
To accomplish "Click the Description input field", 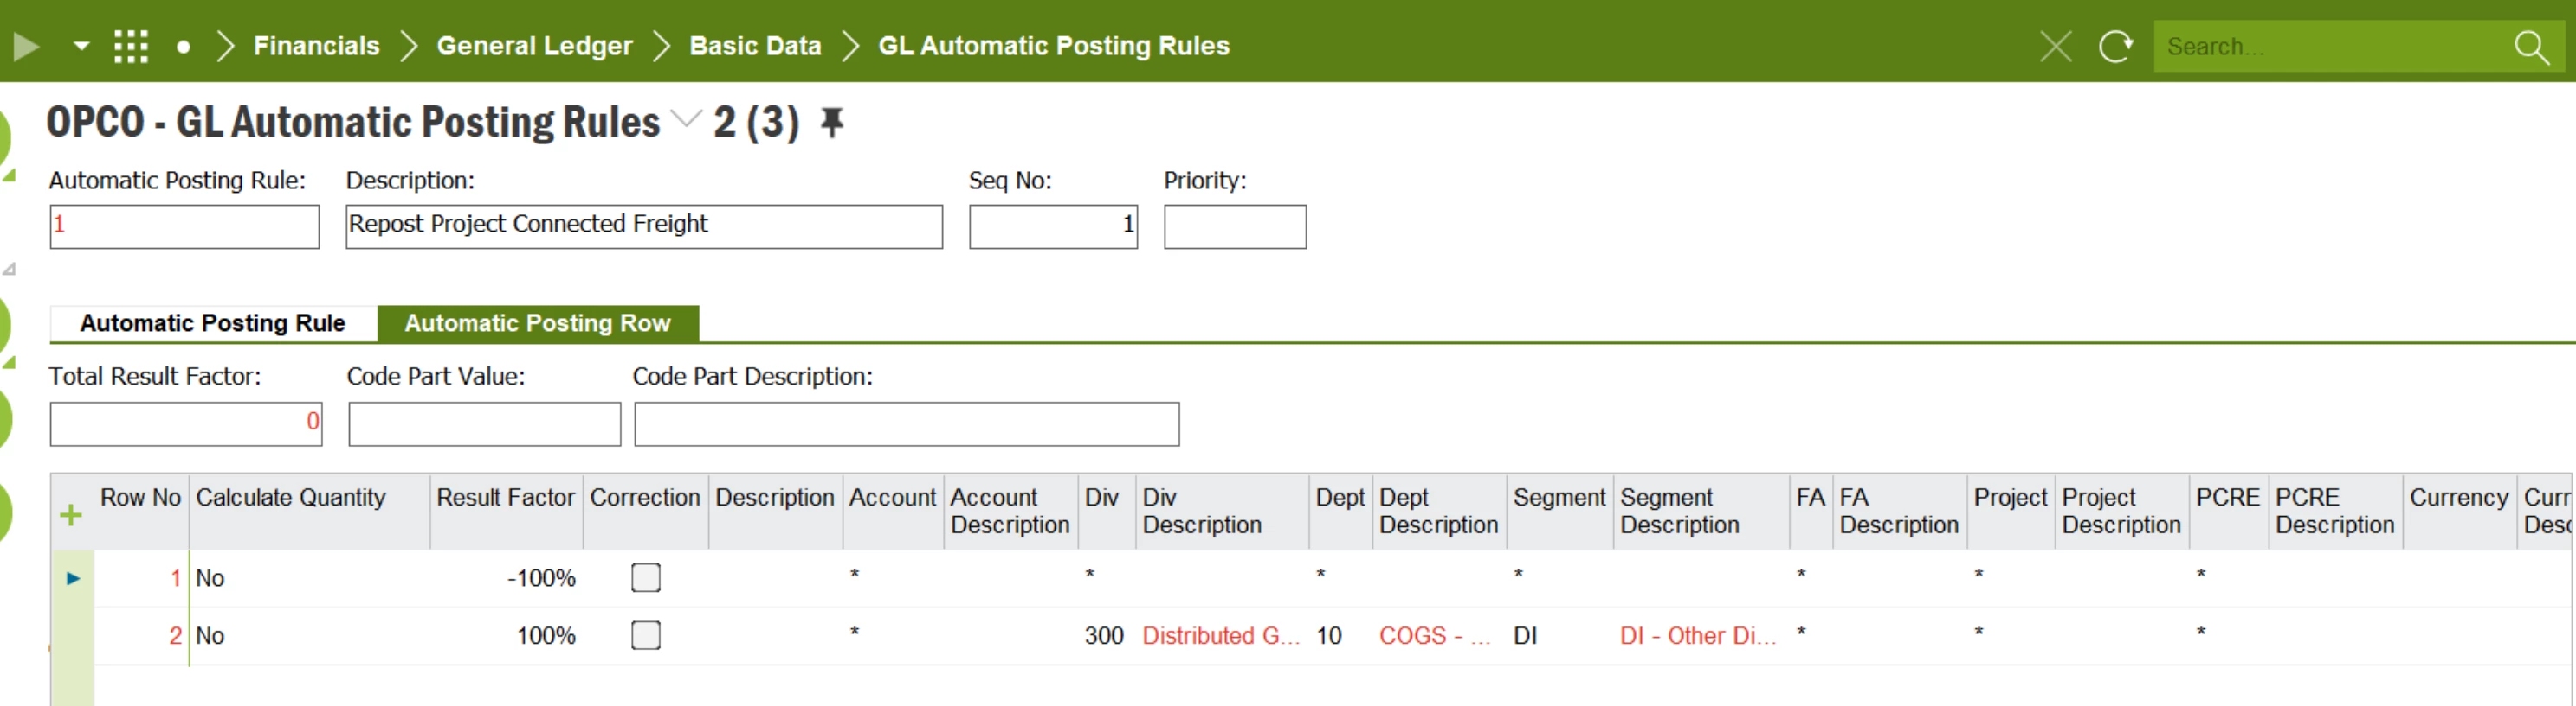I will 643,226.
